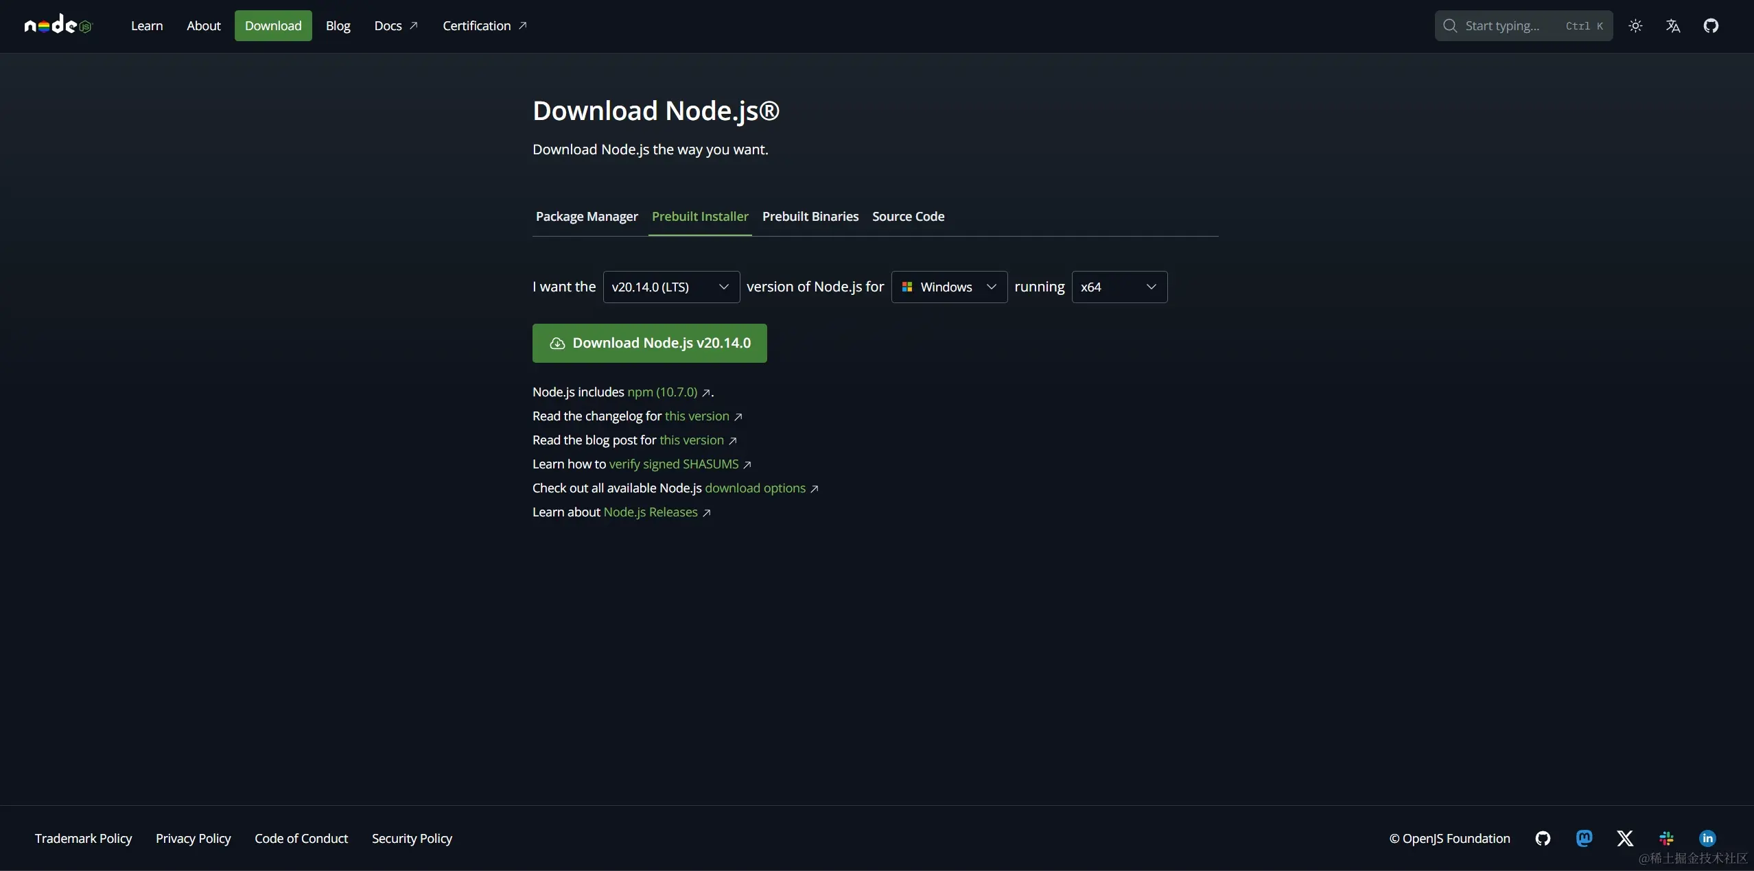Click the Slack icon in footer
Screen dimensions: 1754x871
pyautogui.click(x=1666, y=838)
